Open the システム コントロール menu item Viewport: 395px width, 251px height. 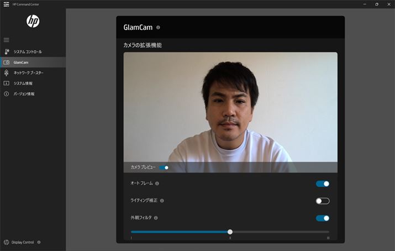[28, 51]
